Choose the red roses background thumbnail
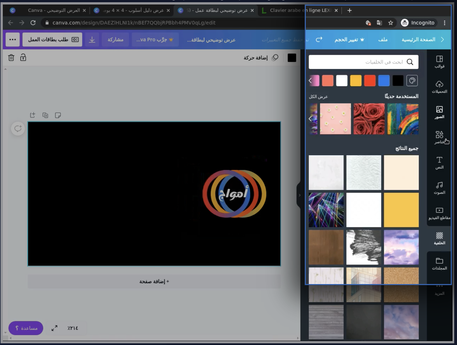Image resolution: width=457 pixels, height=345 pixels. coord(369,119)
